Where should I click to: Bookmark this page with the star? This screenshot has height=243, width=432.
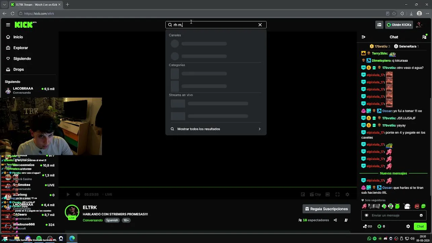[394, 13]
